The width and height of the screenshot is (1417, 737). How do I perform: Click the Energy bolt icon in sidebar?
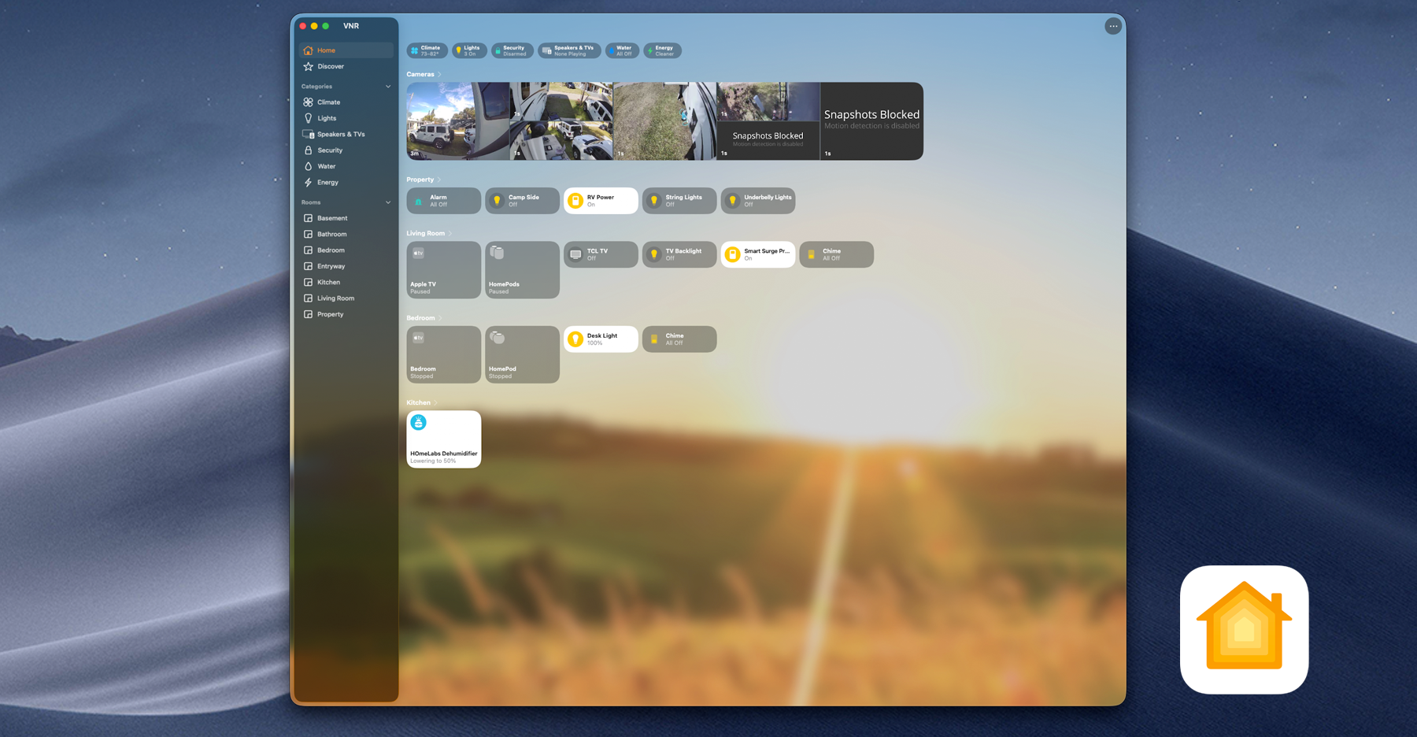308,182
